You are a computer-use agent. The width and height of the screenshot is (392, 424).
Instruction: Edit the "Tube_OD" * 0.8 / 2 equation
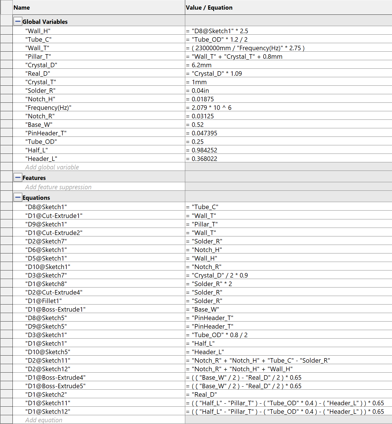(x=288, y=335)
